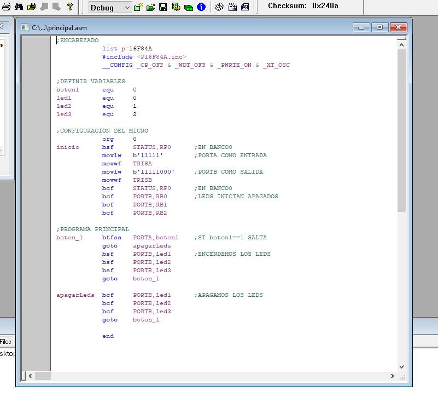Click the horizontal scrollbar left arrow

click(30, 376)
